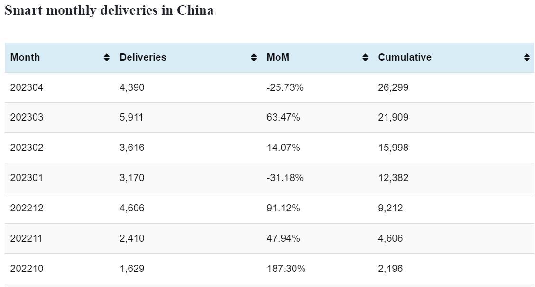This screenshot has width=535, height=287.
Task: Select the 187.30% MoM value
Action: click(286, 269)
